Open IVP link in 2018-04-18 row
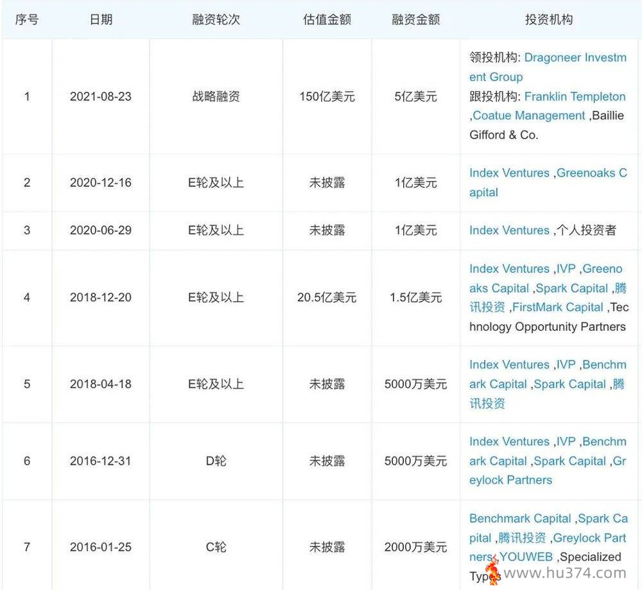 click(566, 365)
